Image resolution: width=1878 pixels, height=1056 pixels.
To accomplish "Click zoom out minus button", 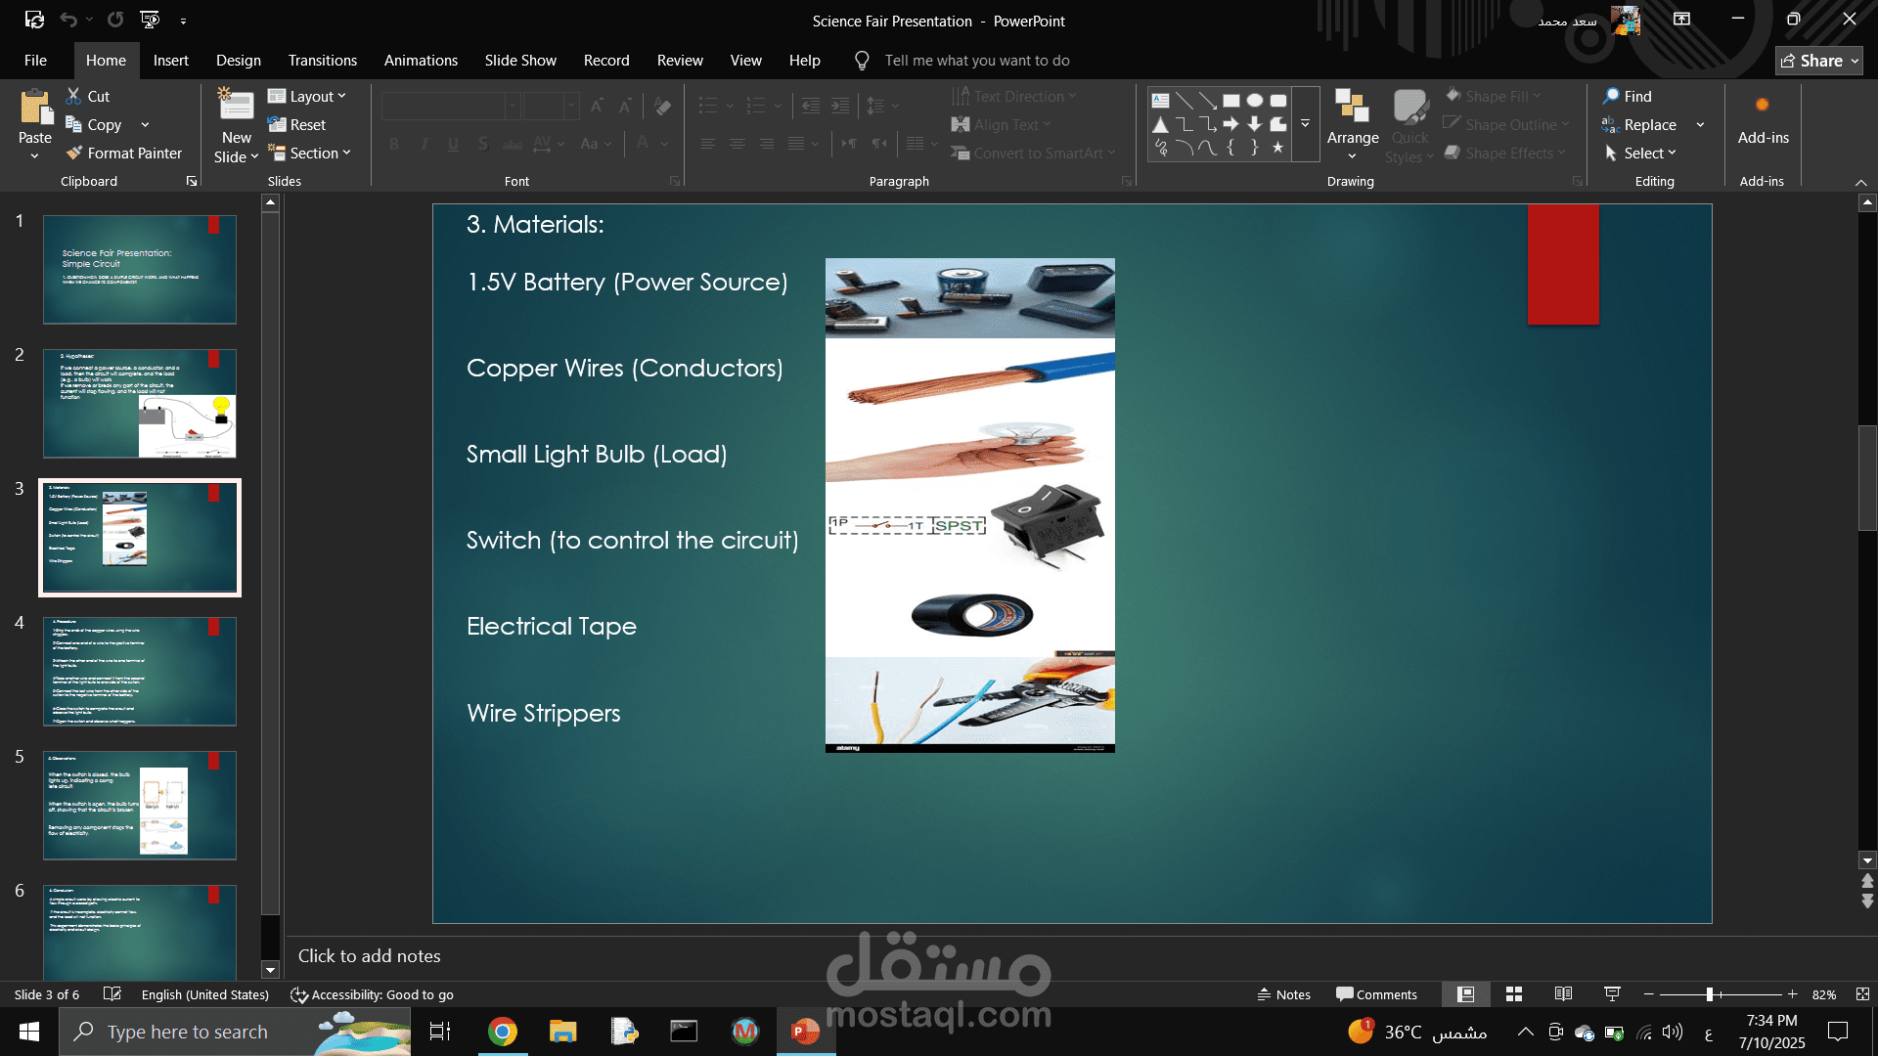I will point(1649,994).
